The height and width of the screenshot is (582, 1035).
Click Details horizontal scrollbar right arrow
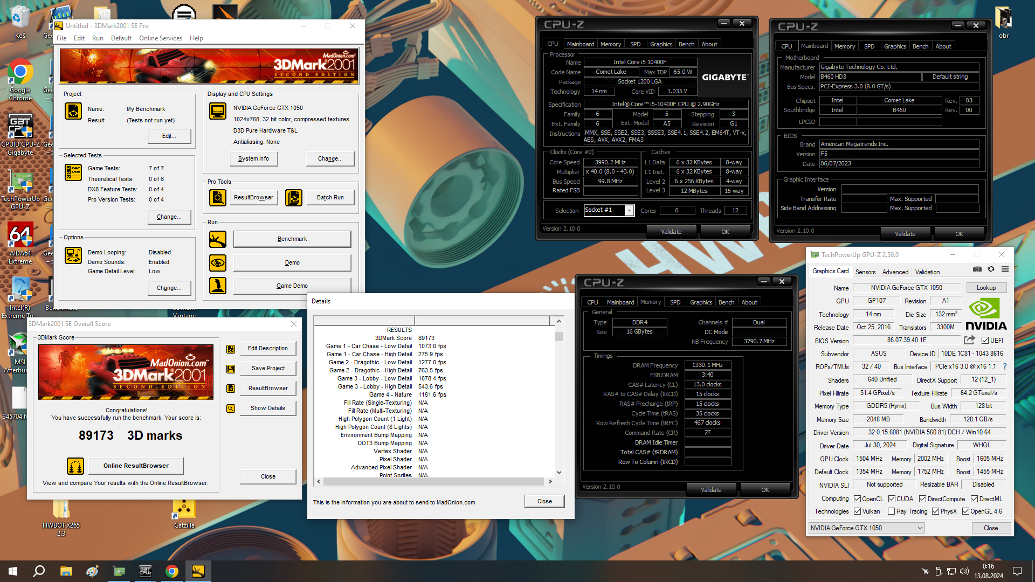[550, 482]
